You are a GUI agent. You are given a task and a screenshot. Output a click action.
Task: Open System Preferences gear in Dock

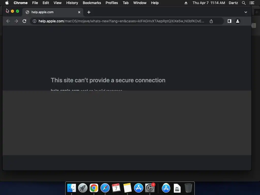coord(150,188)
